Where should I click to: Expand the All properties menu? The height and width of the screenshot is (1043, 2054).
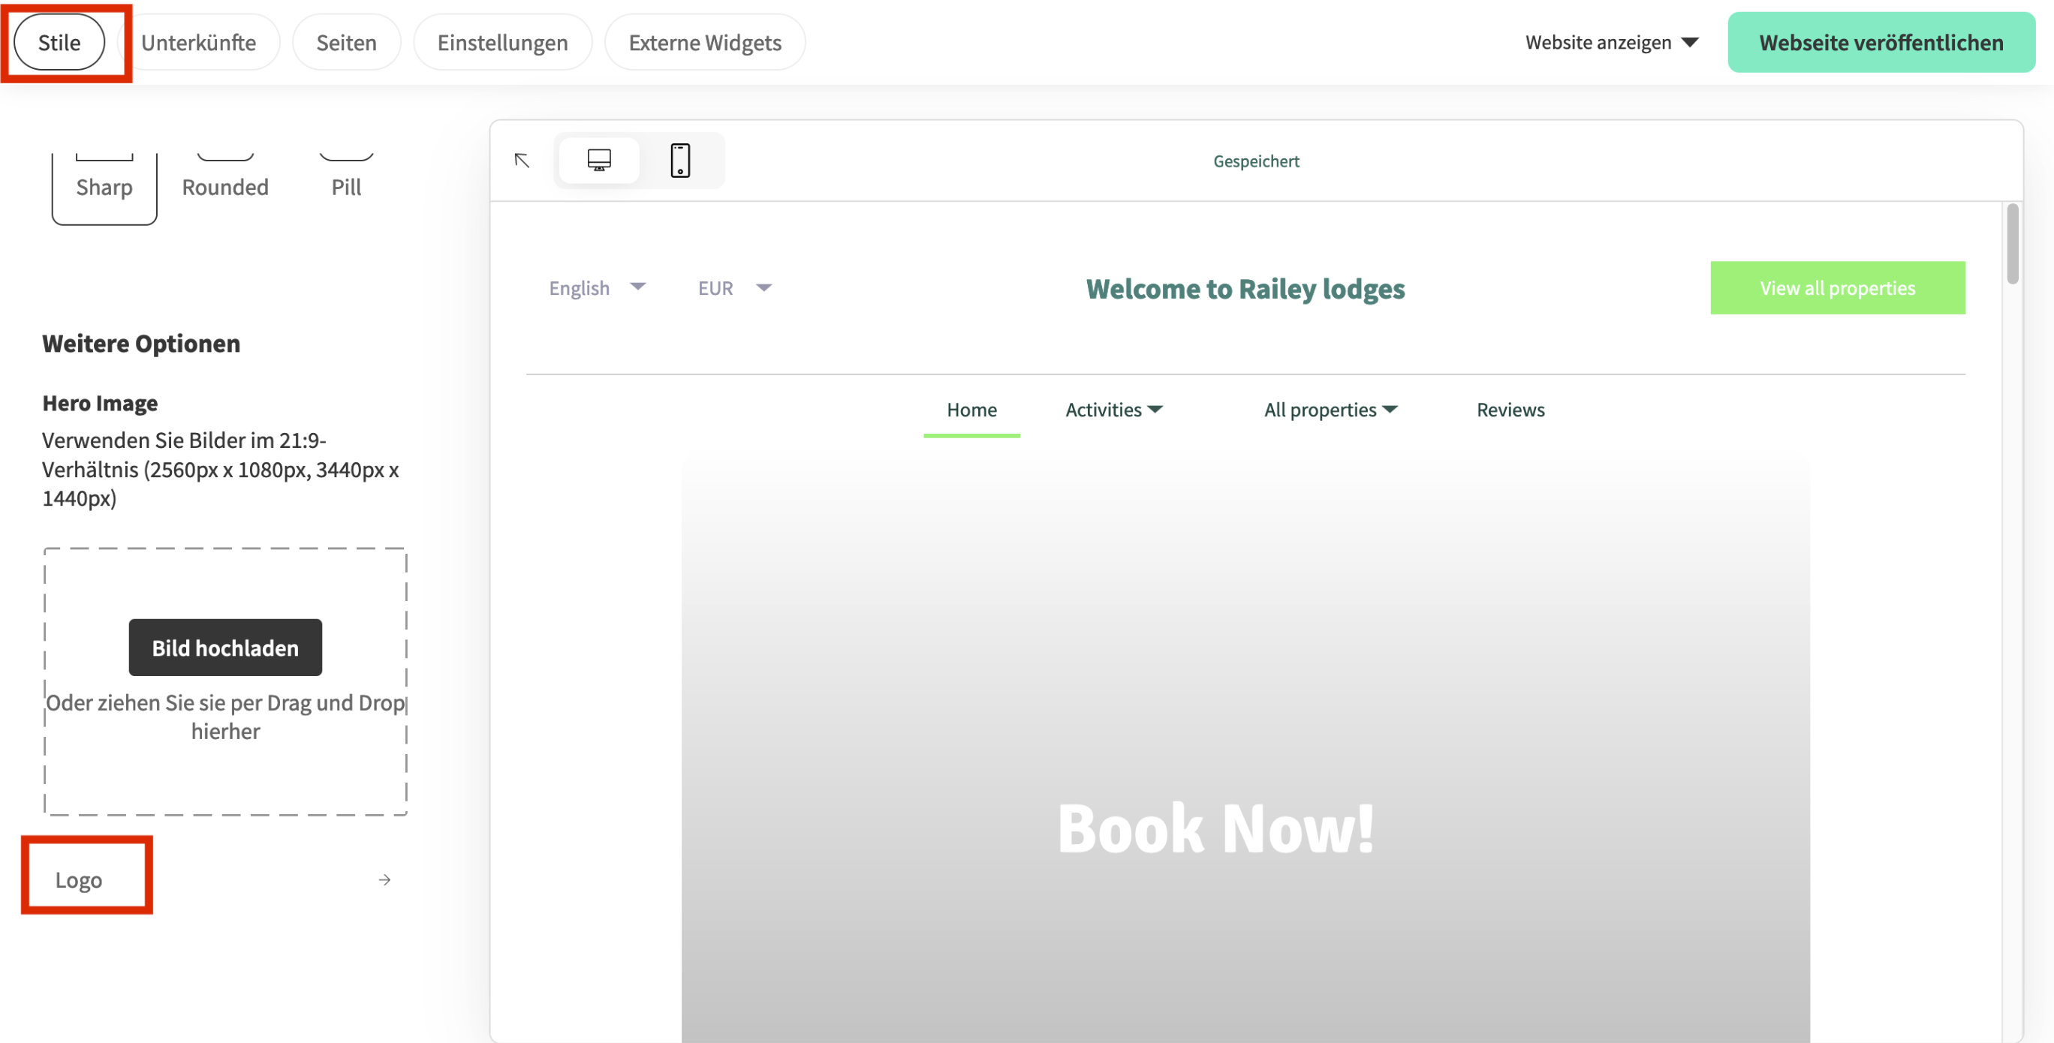click(x=1330, y=410)
